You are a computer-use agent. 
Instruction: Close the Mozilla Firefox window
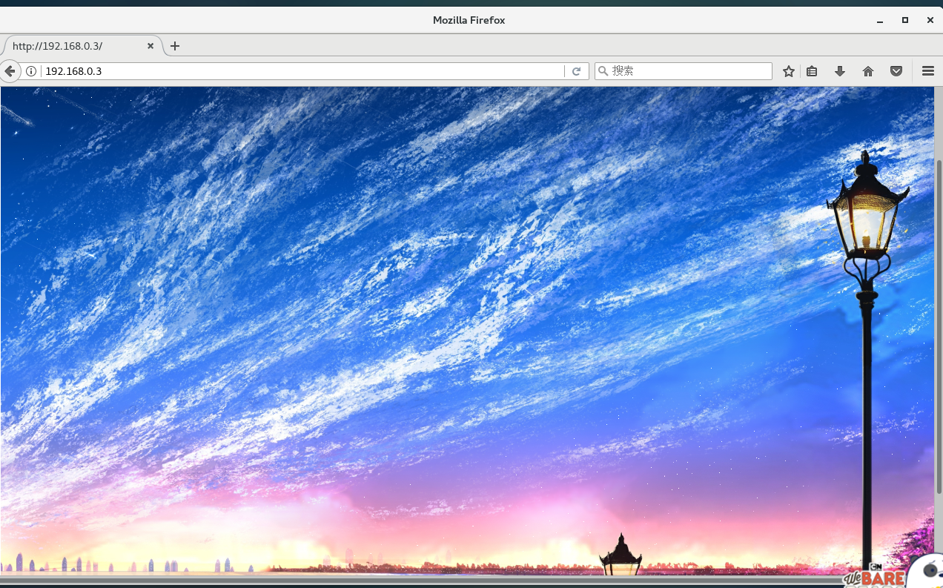(930, 21)
